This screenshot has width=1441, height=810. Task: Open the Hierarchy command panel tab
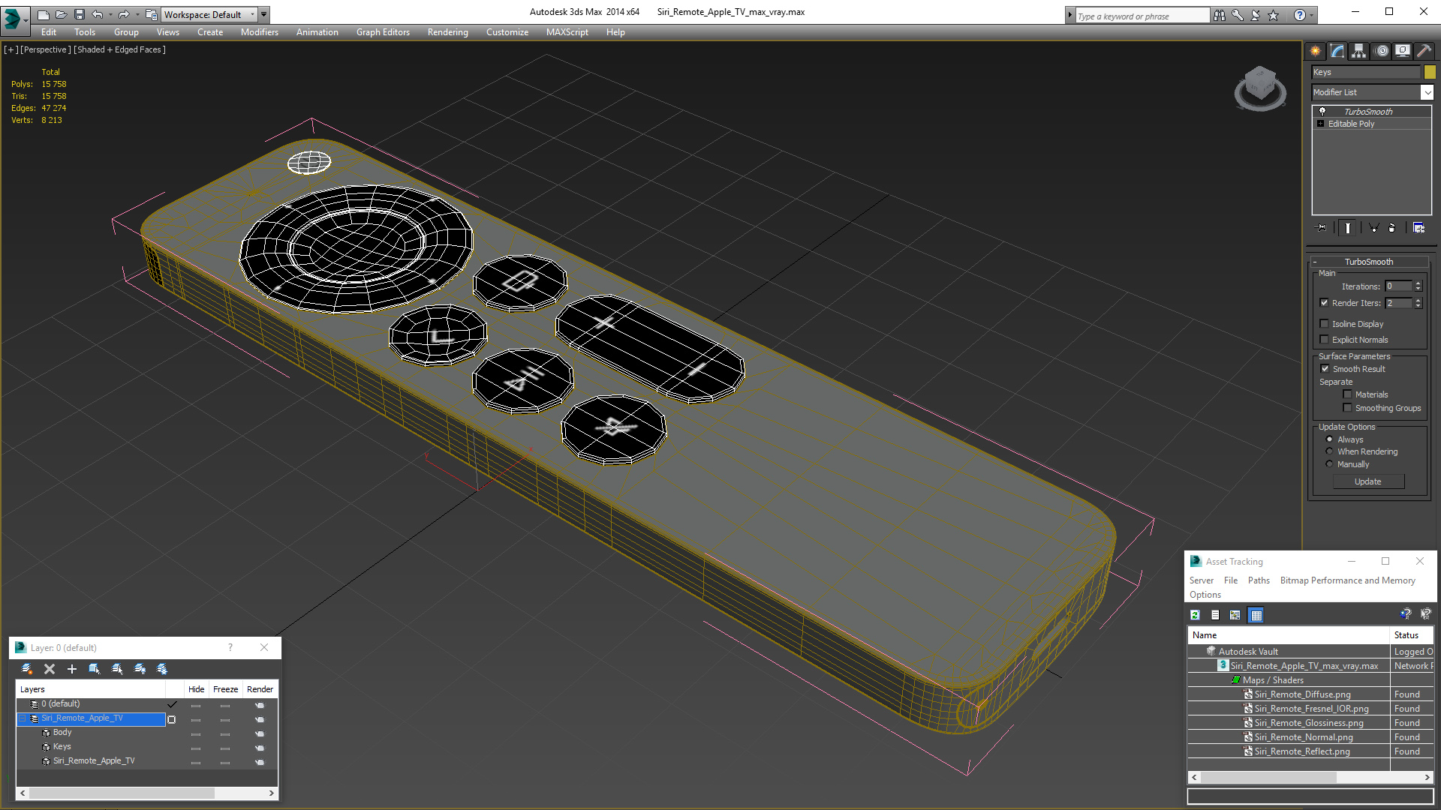(x=1359, y=51)
